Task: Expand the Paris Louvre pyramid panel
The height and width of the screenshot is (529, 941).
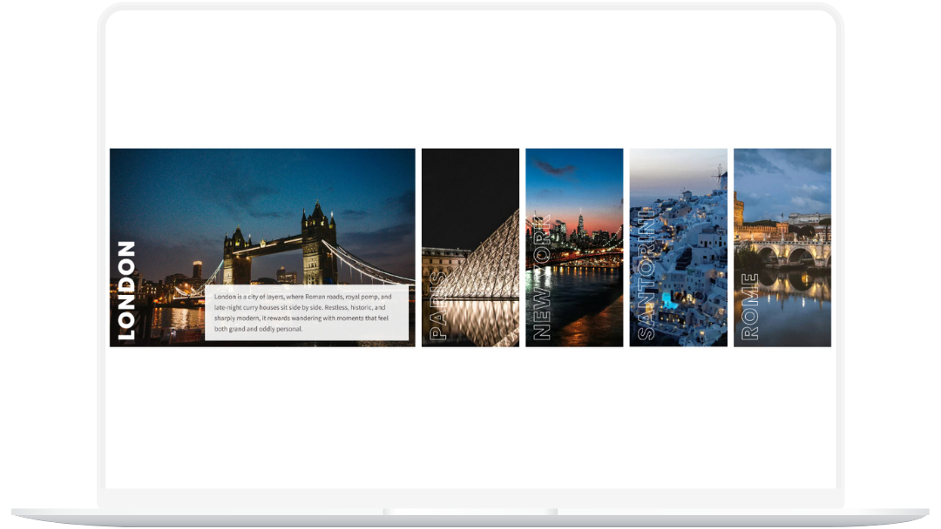Action: tap(470, 247)
